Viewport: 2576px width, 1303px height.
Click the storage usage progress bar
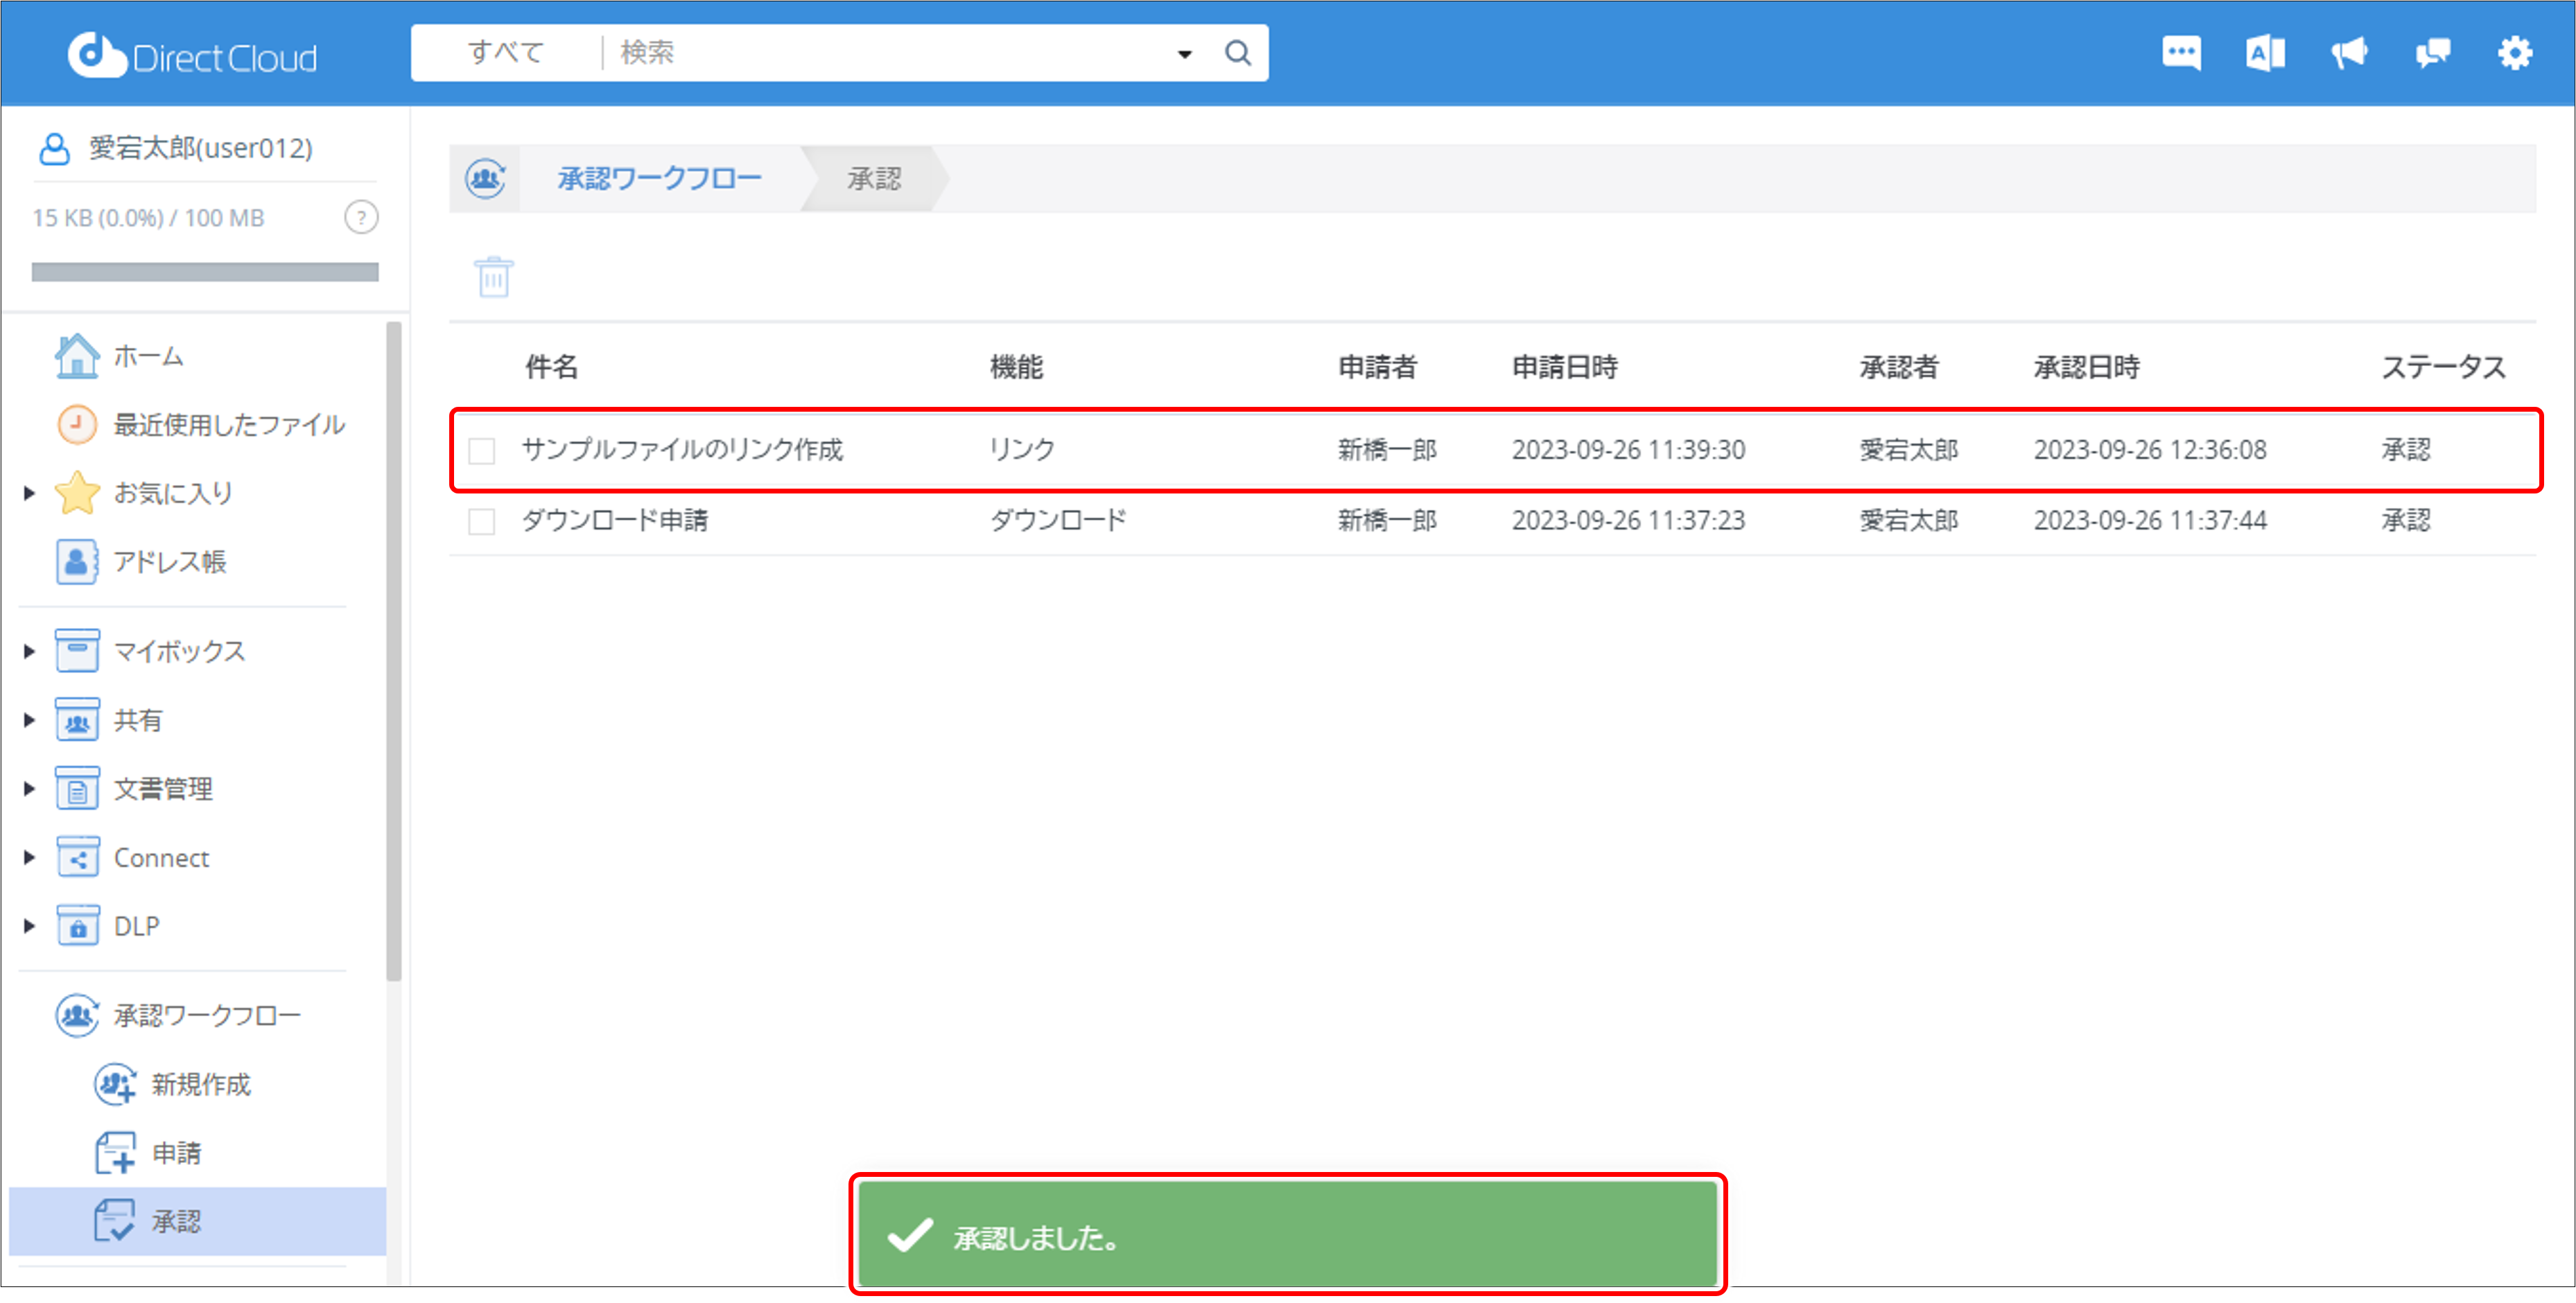pos(205,272)
